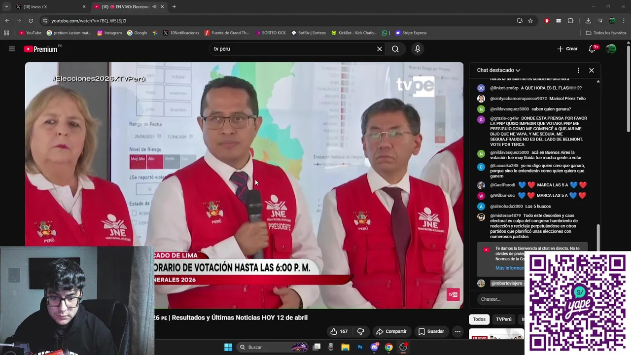Viewport: 631px width, 355px height.
Task: Open the Instagram bookmark
Action: pos(109,33)
